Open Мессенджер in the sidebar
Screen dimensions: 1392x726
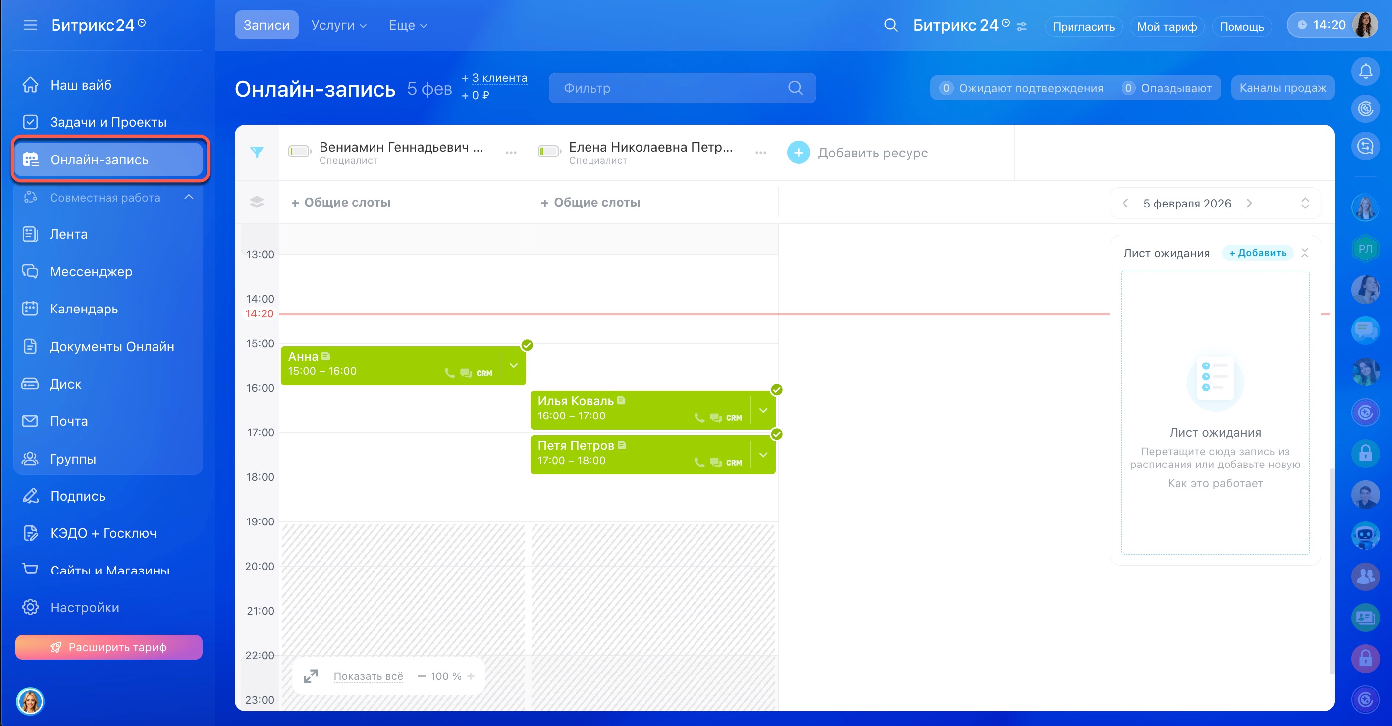click(x=91, y=272)
